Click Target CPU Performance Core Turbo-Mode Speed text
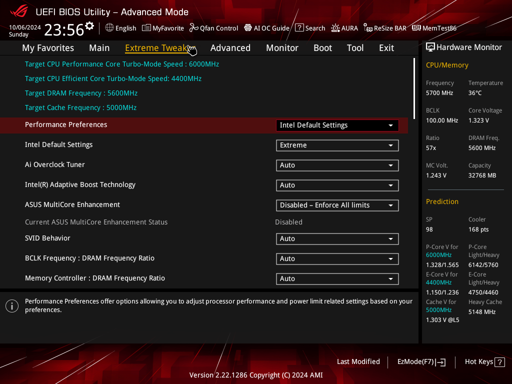Viewport: 512px width, 384px height. [x=122, y=64]
